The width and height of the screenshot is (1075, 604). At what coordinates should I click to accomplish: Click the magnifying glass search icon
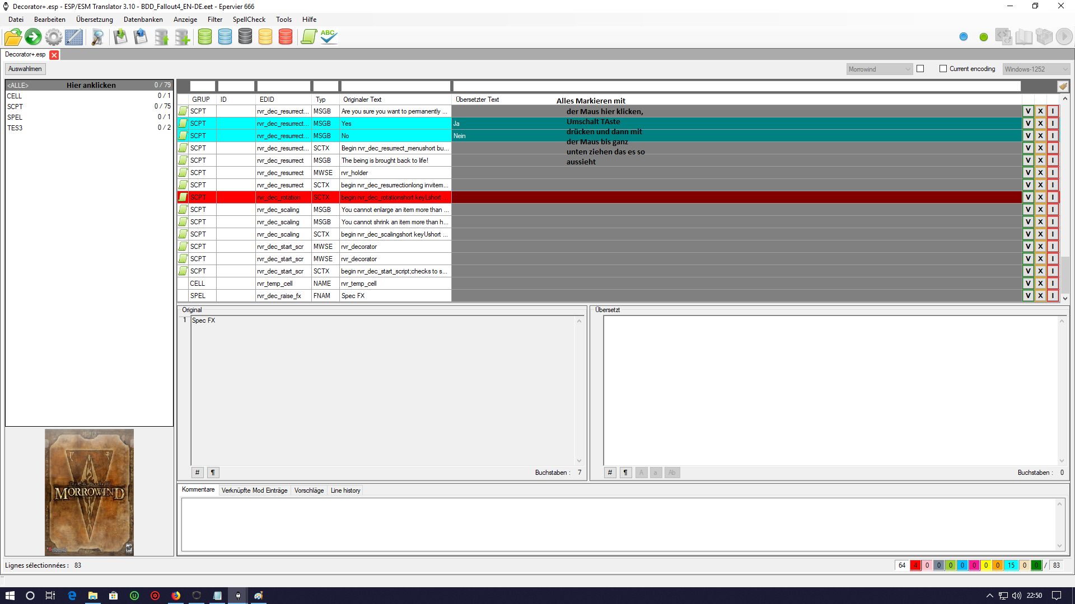tap(97, 37)
